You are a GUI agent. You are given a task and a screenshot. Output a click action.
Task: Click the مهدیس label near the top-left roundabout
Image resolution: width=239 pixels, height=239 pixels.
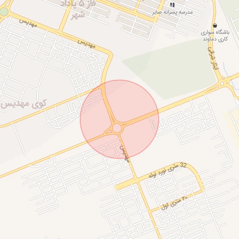tap(28, 23)
